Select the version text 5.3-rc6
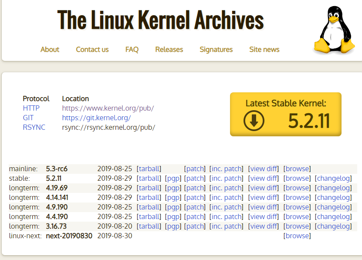362x260 pixels. [x=57, y=169]
